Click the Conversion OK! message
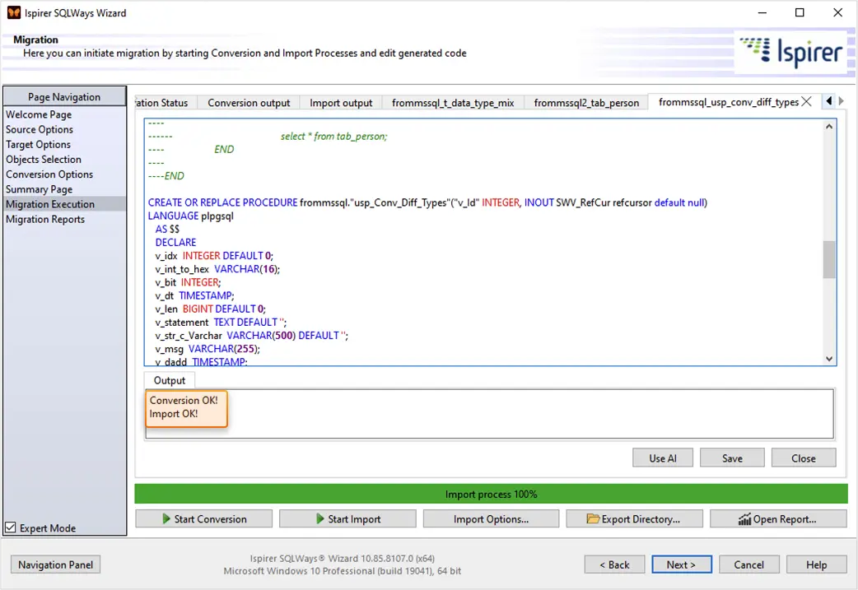The height and width of the screenshot is (590, 858). coord(184,400)
